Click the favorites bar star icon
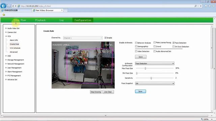Viewport: 216px width, 121px height. (x=4, y=14)
